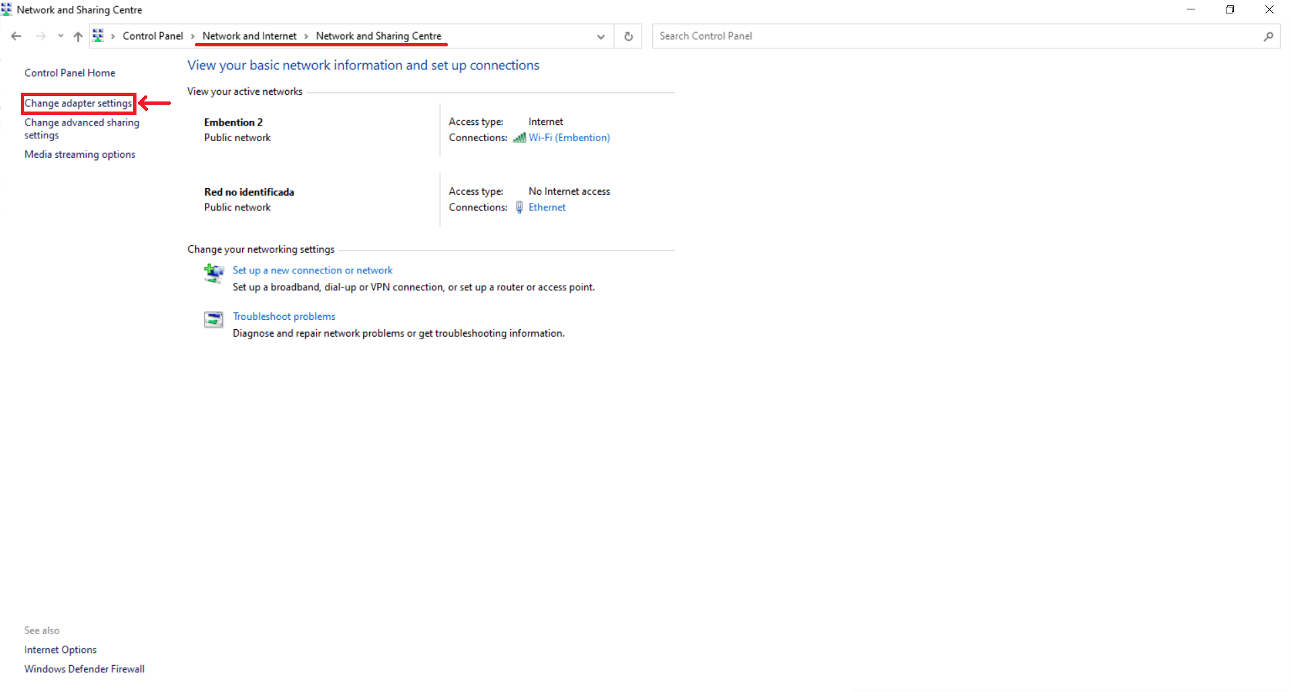Open Change adapter settings
Viewport: 1291px width, 692px height.
[78, 103]
